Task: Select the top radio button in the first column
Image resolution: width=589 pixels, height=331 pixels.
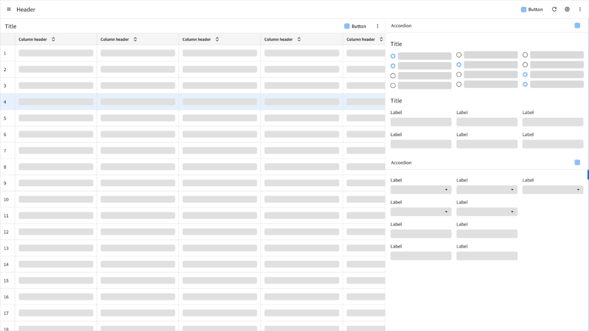Action: [393, 56]
